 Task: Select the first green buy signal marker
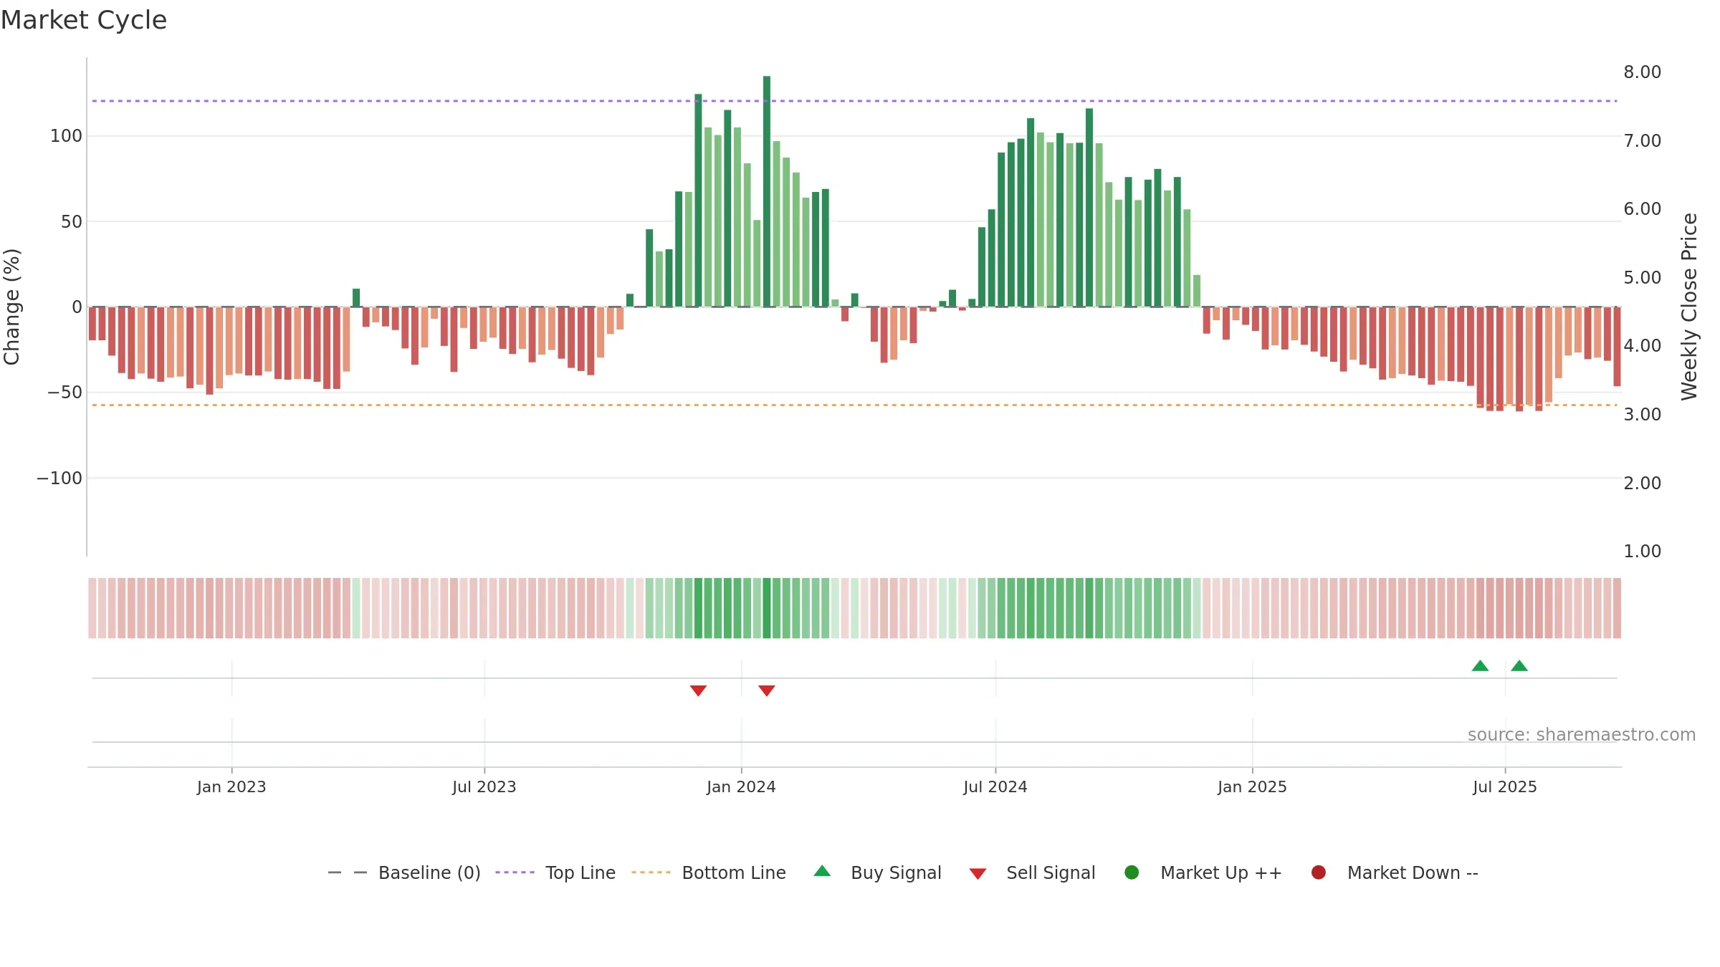tap(1480, 665)
